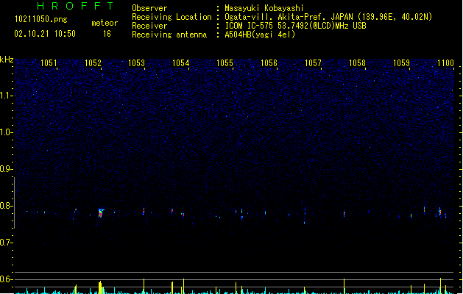This screenshot has width=463, height=294.
Task: Select observer name Masayuki Kobayashi
Action: click(x=264, y=8)
